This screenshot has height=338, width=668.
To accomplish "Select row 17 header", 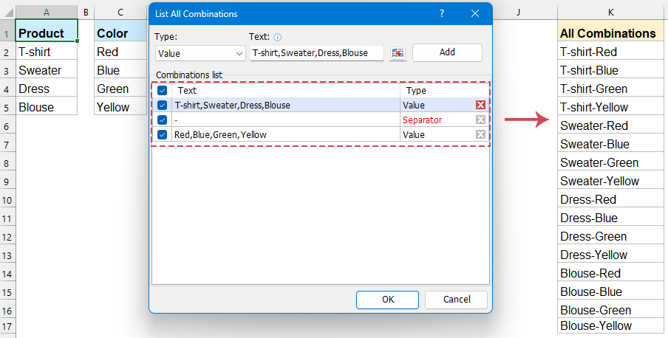I will tap(7, 327).
